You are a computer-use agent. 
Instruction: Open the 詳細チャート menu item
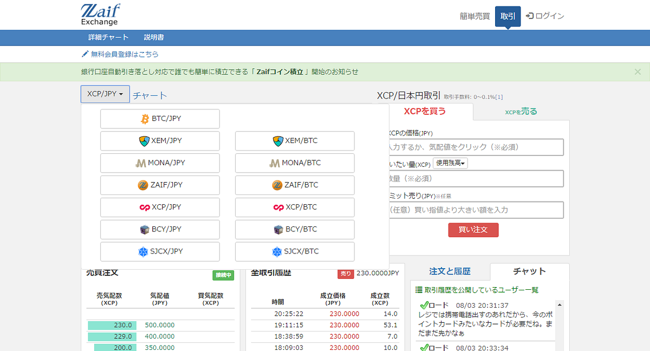click(107, 37)
